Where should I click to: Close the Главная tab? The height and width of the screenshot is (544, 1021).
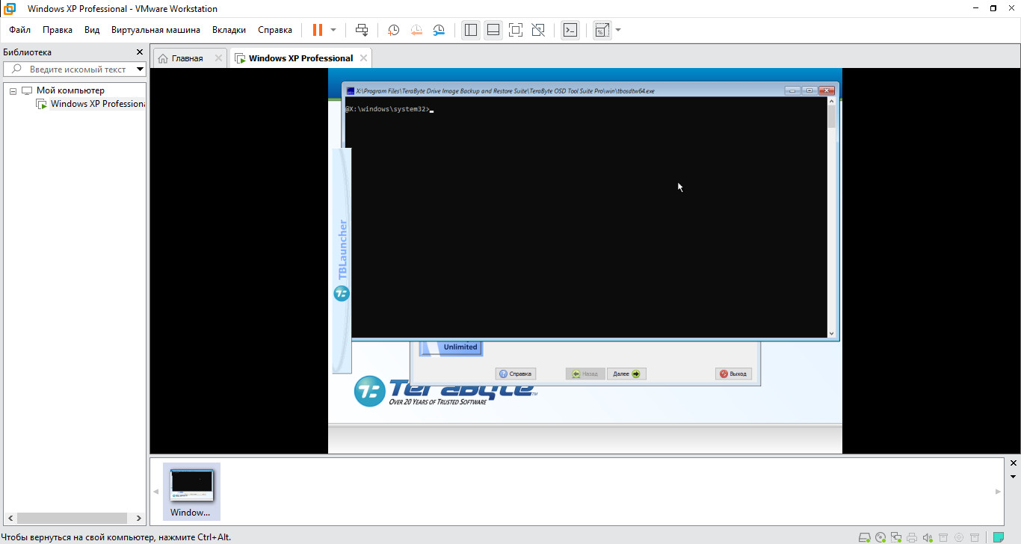coord(218,58)
